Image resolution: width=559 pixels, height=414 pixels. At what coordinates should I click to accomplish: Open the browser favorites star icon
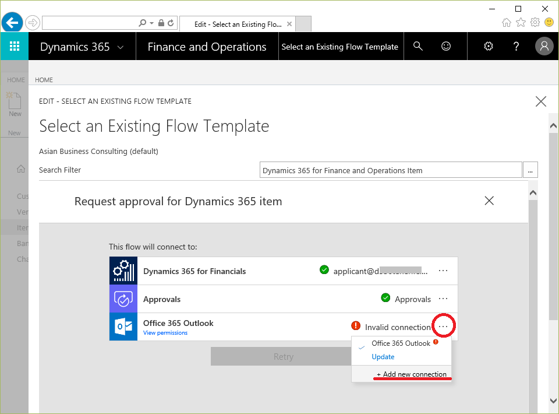coord(521,23)
